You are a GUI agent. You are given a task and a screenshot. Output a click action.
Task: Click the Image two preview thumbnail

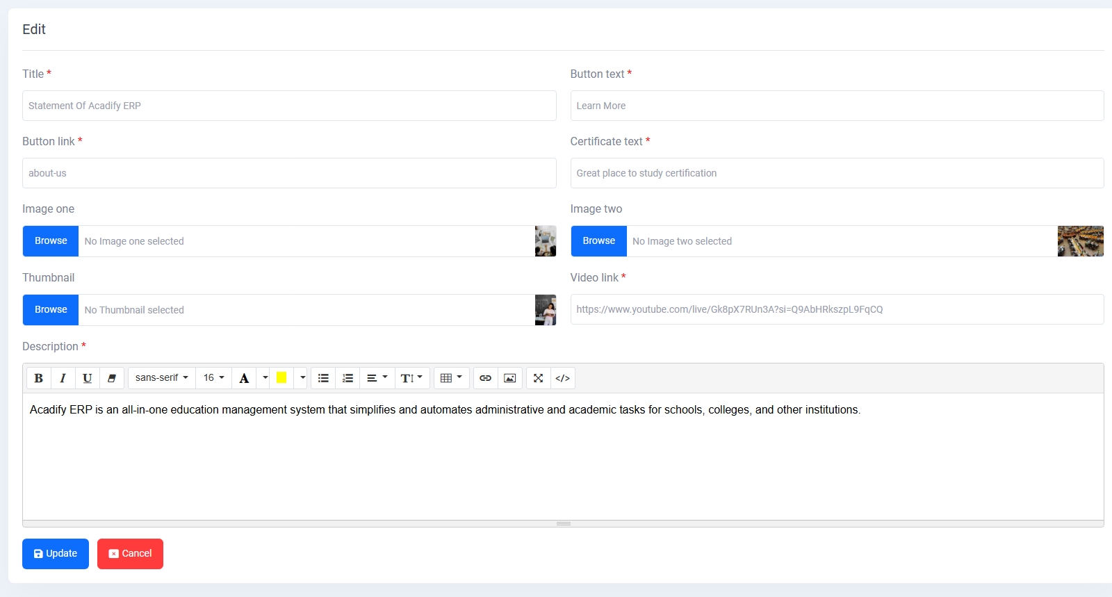tap(1081, 241)
